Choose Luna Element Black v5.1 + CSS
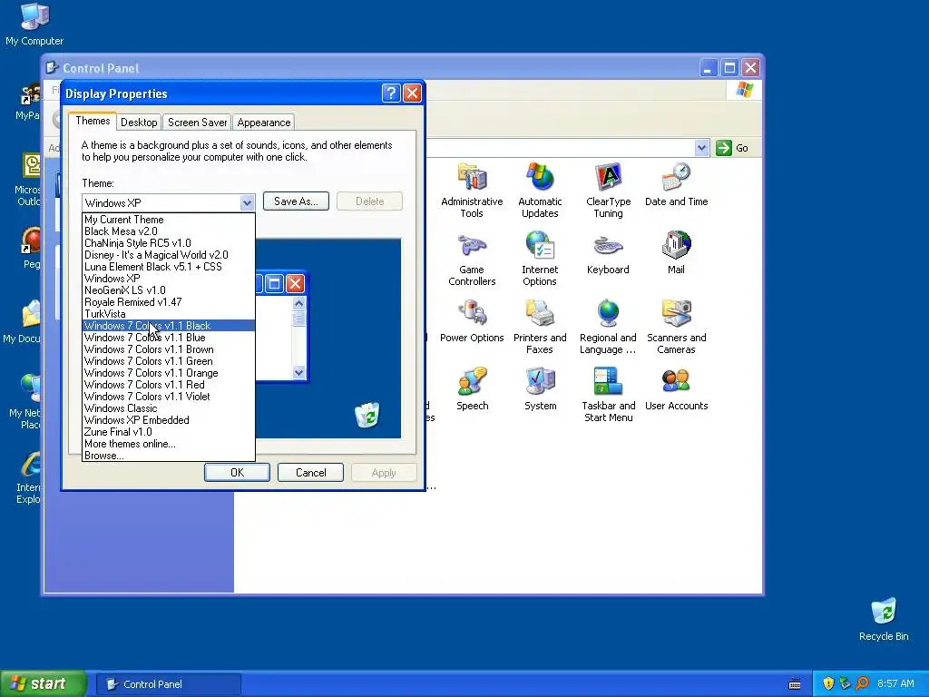929x697 pixels. coord(168,267)
